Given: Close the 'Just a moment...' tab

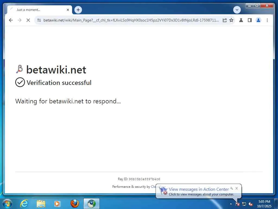Looking at the screenshot, I should point(68,10).
